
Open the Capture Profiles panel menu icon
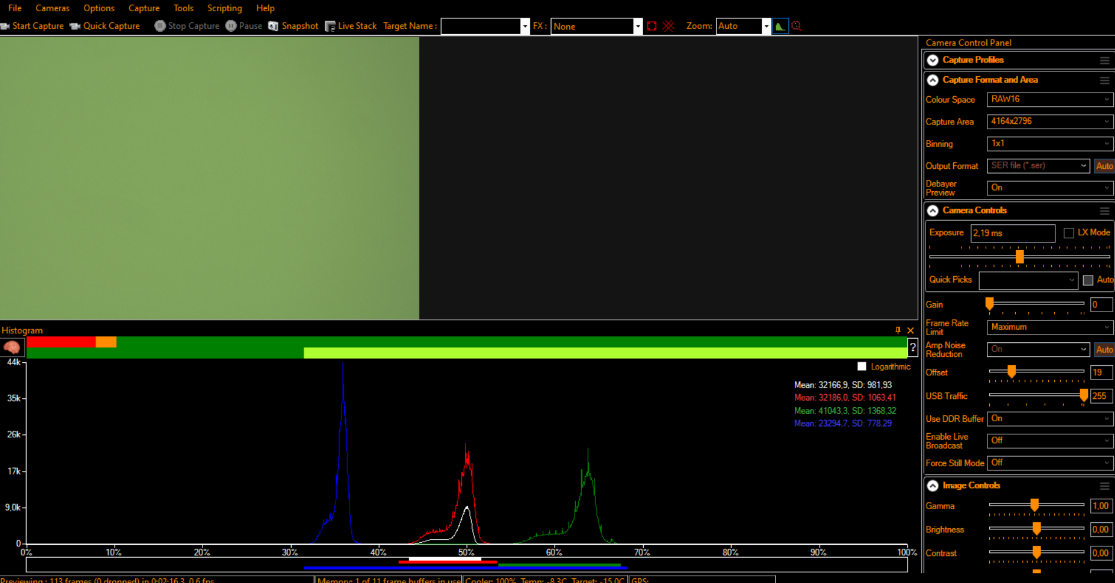(1104, 60)
